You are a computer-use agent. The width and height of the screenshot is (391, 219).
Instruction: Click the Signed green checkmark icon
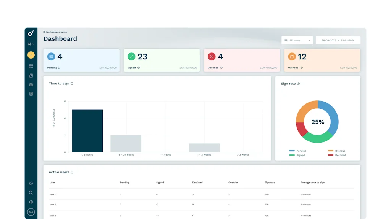pyautogui.click(x=132, y=56)
